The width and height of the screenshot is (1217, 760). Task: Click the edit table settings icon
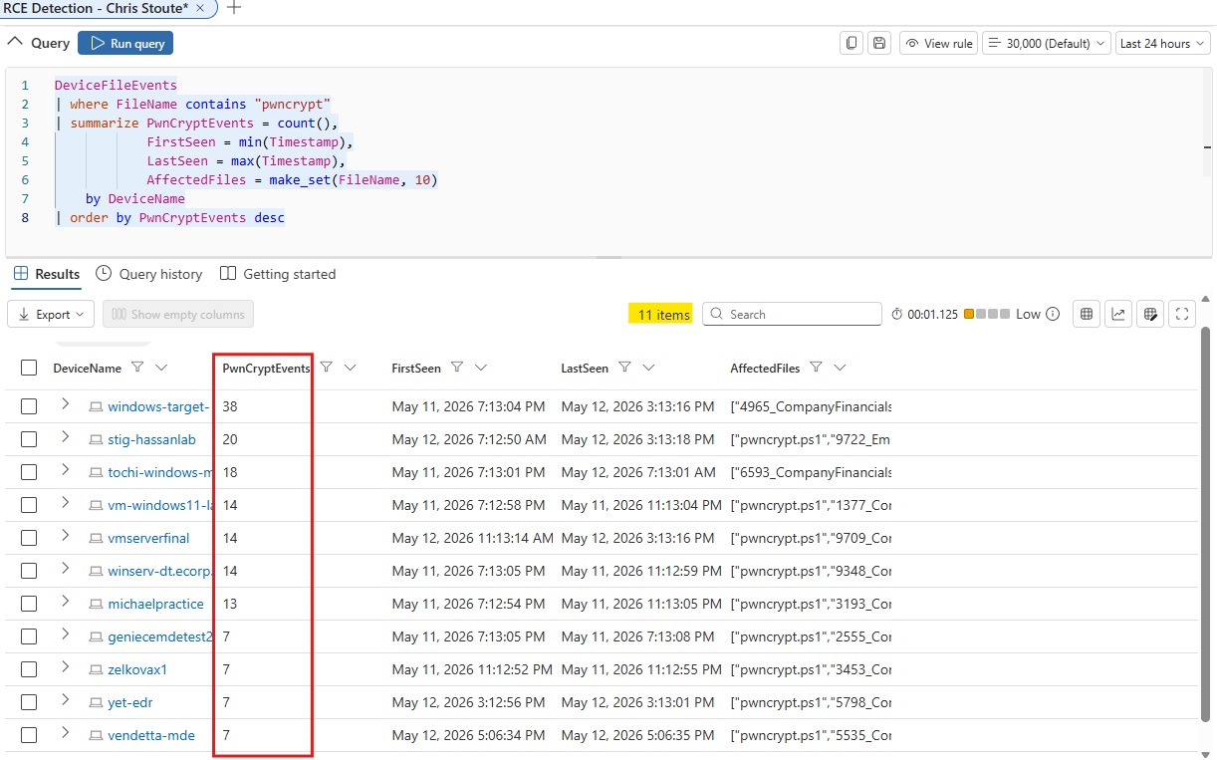(x=1150, y=314)
